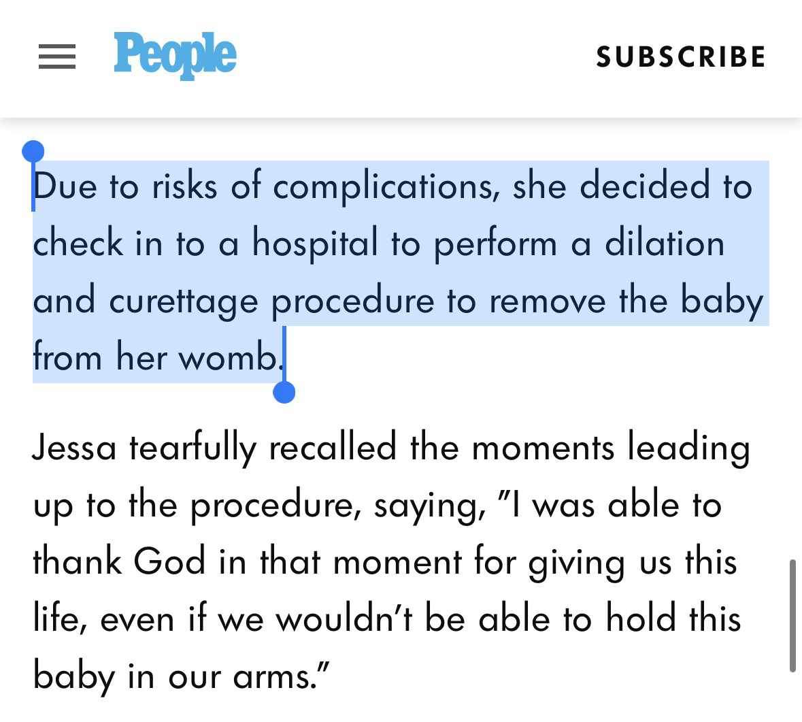Click the word "dilation" in the article

click(x=665, y=244)
